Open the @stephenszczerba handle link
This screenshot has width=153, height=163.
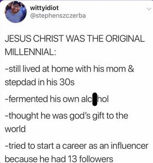(x=58, y=16)
